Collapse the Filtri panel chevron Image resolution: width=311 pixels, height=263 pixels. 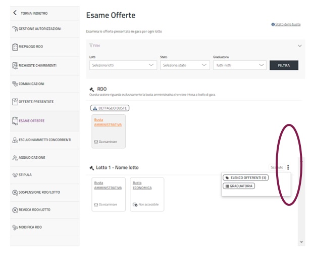(300, 46)
